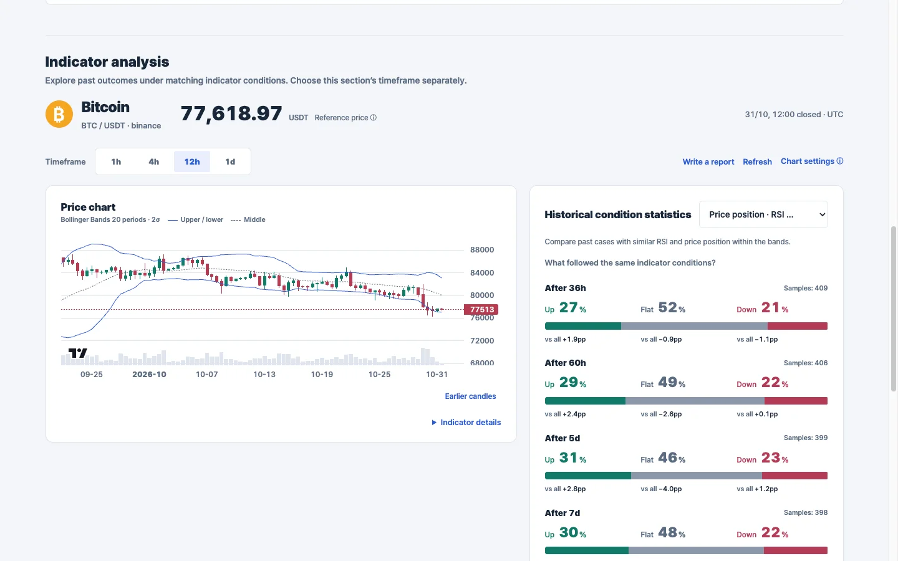Screen dimensions: 898x561
Task: Click the BTC / USDT · binance label
Action: pos(121,125)
